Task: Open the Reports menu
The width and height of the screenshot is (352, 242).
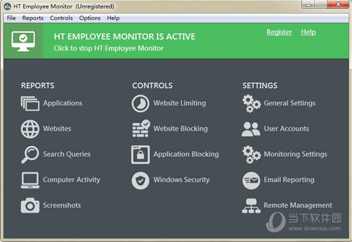Action: click(33, 18)
